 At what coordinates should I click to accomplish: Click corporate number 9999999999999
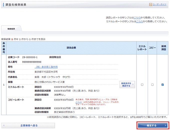(32, 62)
